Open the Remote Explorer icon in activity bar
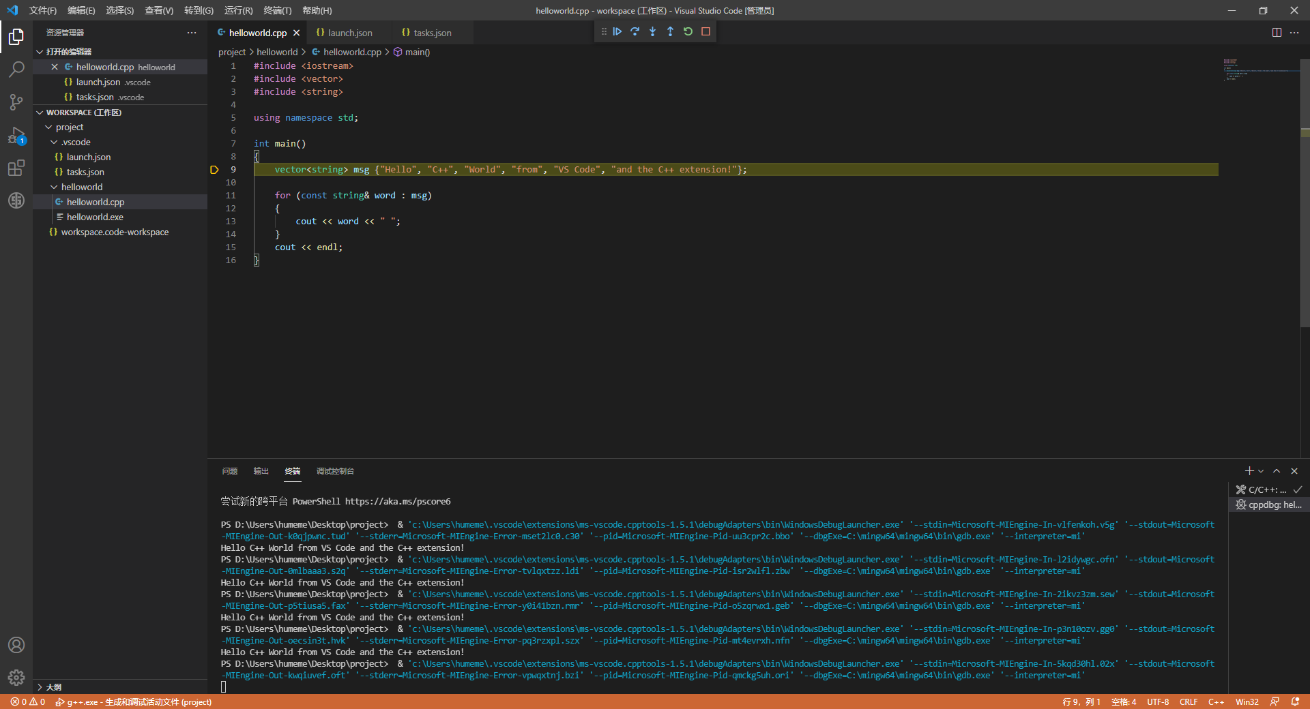1310x709 pixels. (16, 200)
